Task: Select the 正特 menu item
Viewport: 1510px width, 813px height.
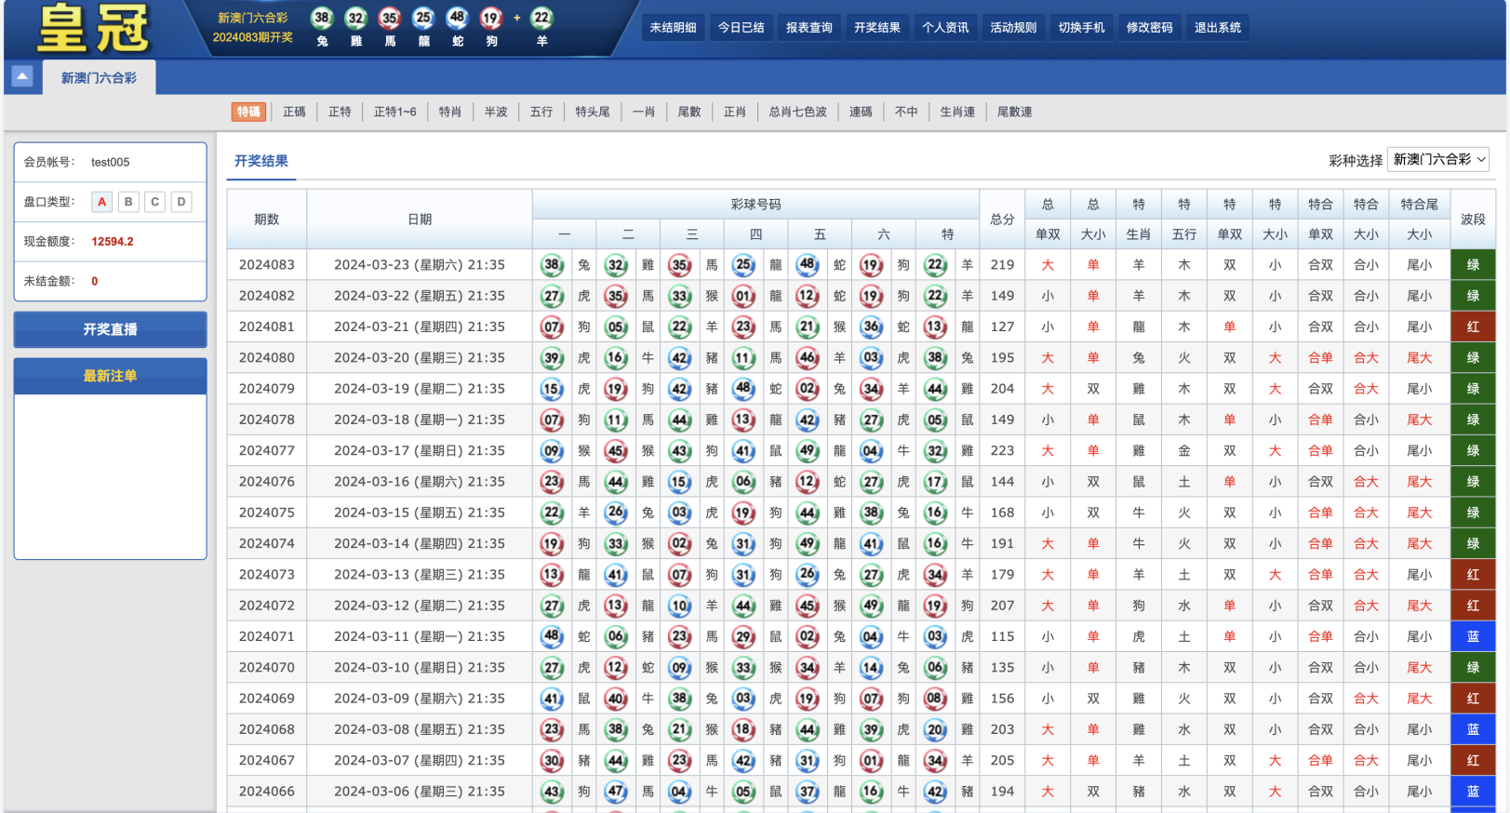Action: [x=340, y=112]
